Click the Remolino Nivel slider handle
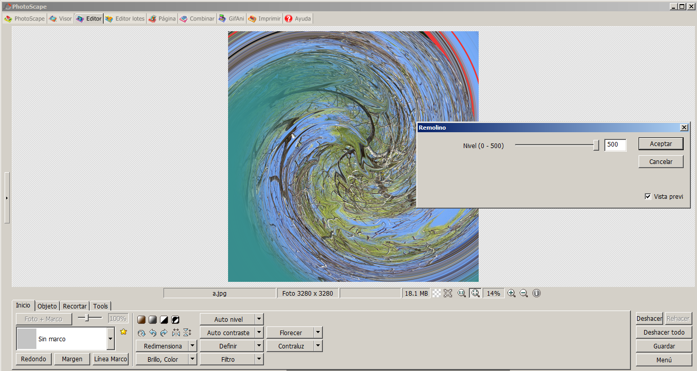Image resolution: width=697 pixels, height=371 pixels. tap(596, 145)
